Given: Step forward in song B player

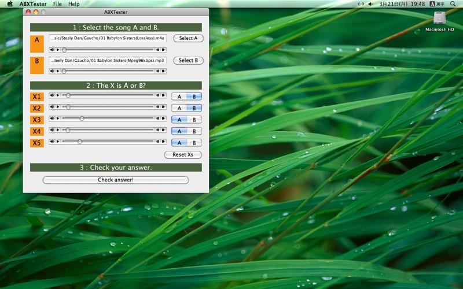Looking at the screenshot, I should click(x=163, y=71).
